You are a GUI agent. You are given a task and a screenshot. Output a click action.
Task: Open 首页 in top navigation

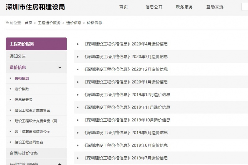pos(123,7)
